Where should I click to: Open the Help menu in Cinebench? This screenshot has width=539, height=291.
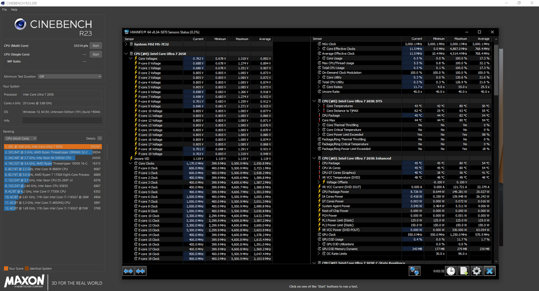tap(14, 10)
